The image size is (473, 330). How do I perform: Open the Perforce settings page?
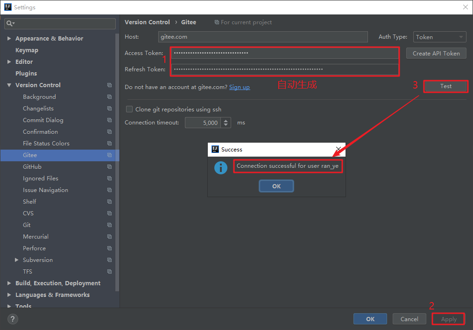coord(35,248)
